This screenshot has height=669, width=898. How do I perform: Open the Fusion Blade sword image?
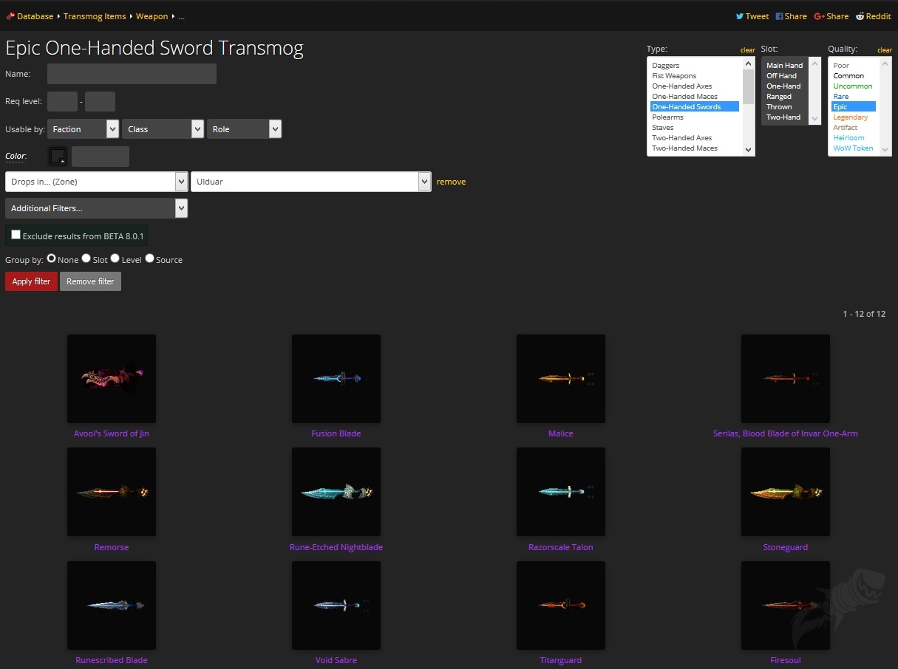(336, 379)
